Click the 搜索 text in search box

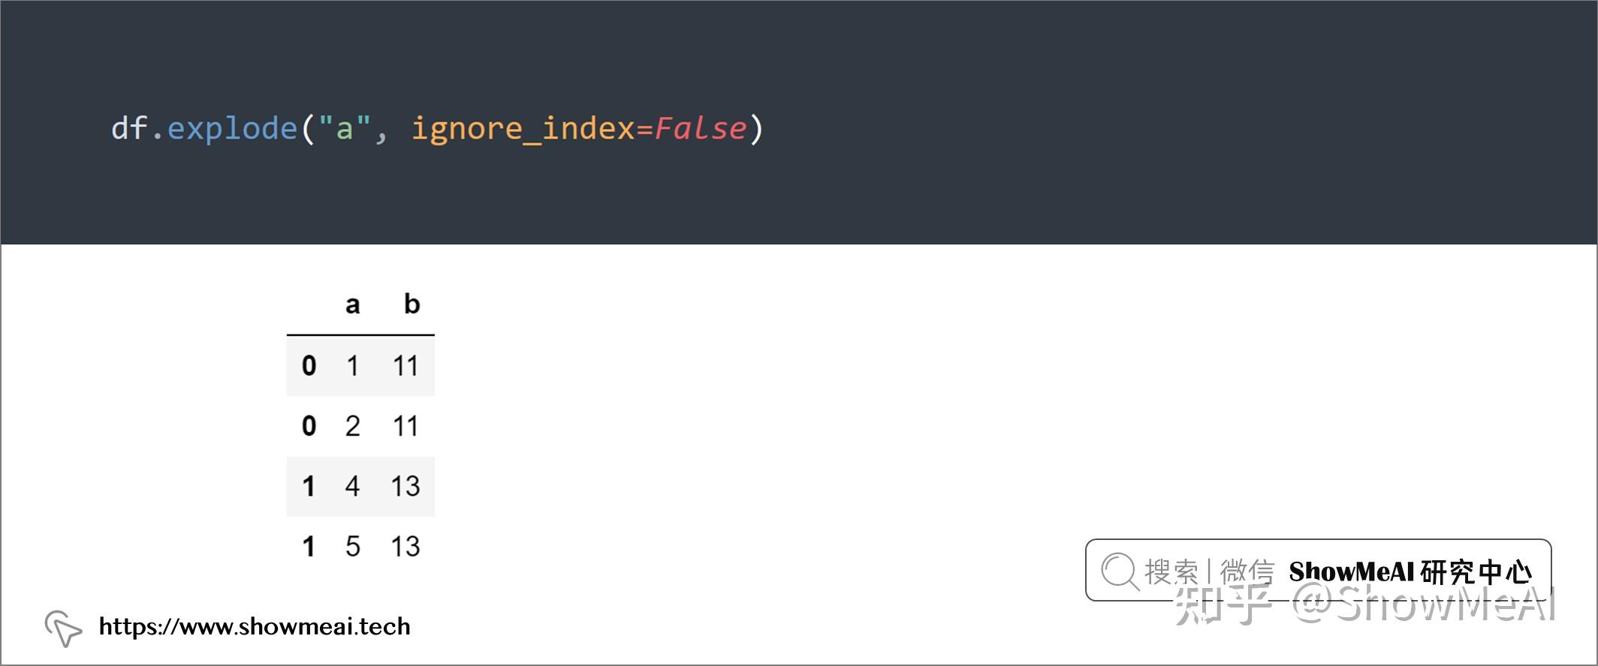pos(1171,571)
